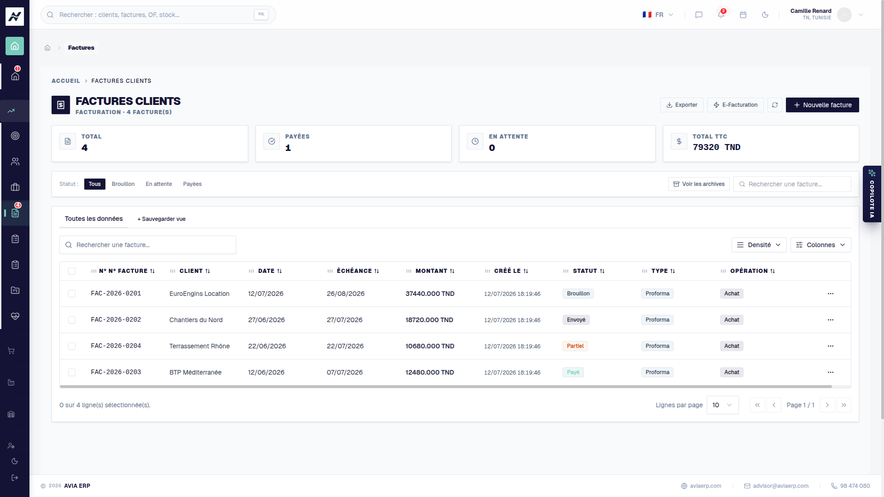The image size is (884, 497).
Task: Open row actions for FAC-2026-0202
Action: (x=831, y=320)
